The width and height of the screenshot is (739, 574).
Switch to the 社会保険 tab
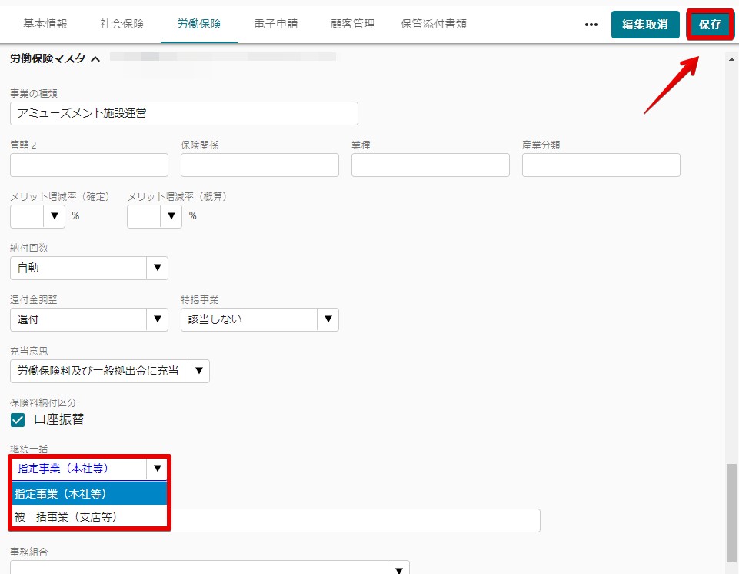(122, 24)
